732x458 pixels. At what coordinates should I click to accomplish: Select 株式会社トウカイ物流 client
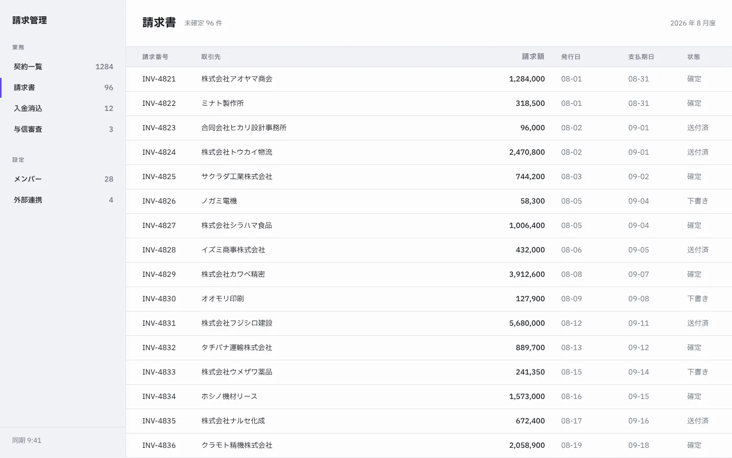[237, 152]
